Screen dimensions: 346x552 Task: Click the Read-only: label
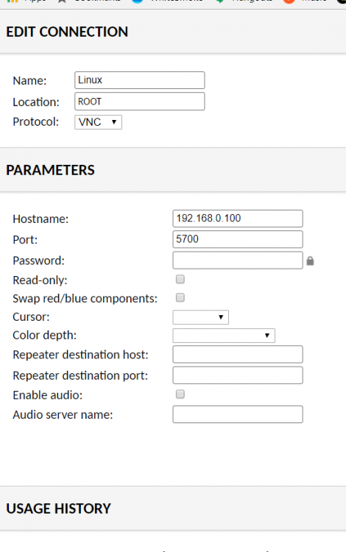click(40, 280)
